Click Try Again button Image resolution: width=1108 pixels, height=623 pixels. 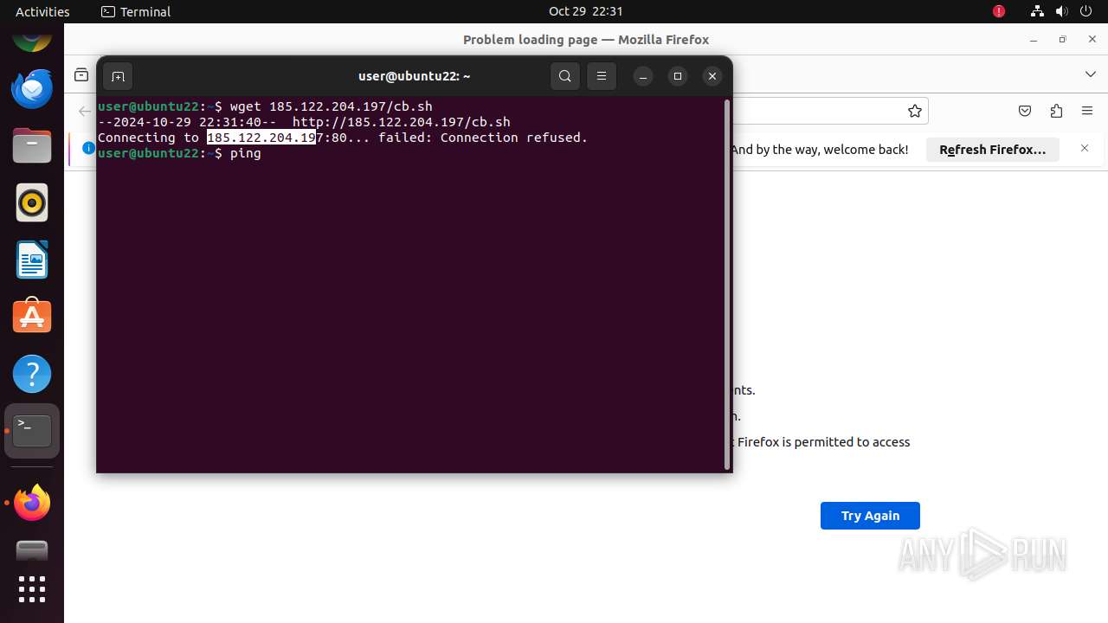pos(870,516)
